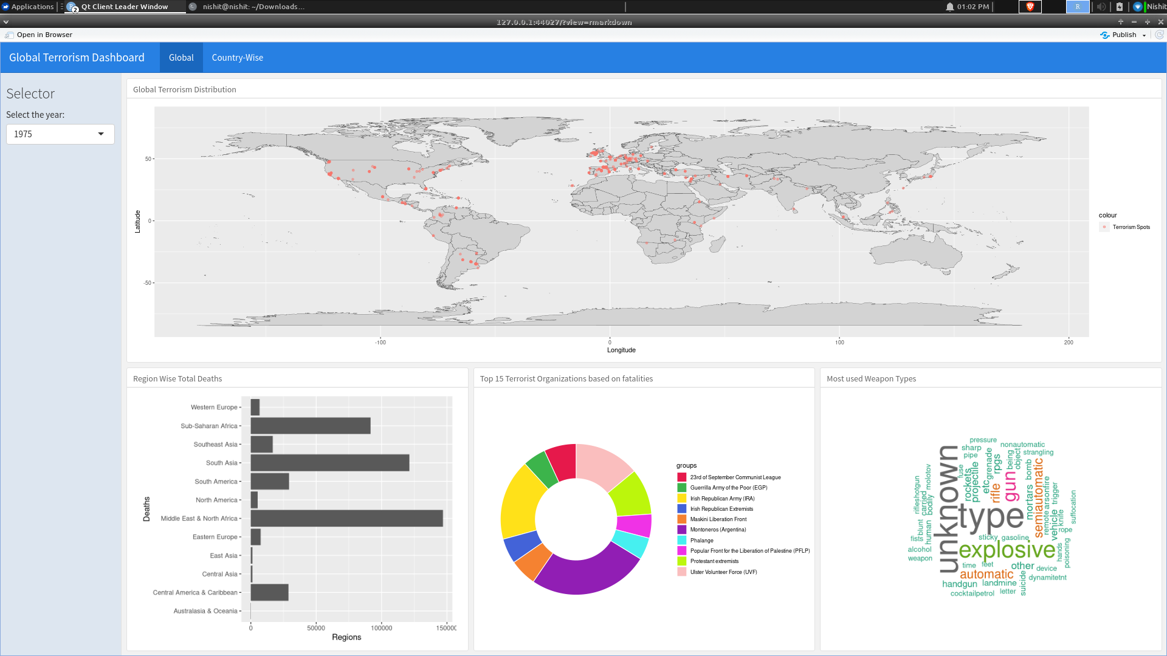
Task: Click the blue network tray icon
Action: point(1138,7)
